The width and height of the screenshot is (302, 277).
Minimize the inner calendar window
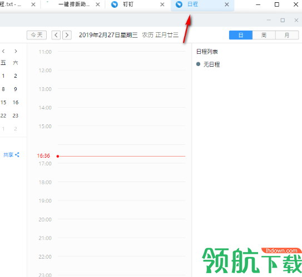click(269, 20)
